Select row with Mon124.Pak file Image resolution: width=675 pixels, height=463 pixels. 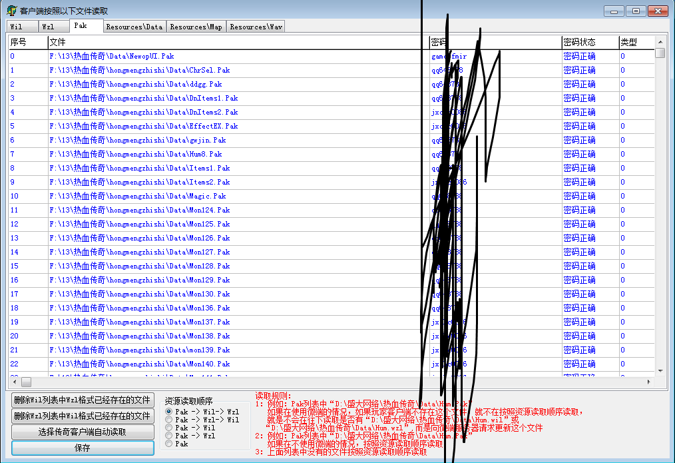click(332, 210)
